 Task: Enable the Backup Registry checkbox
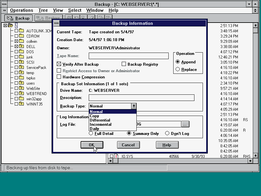[x=124, y=64]
